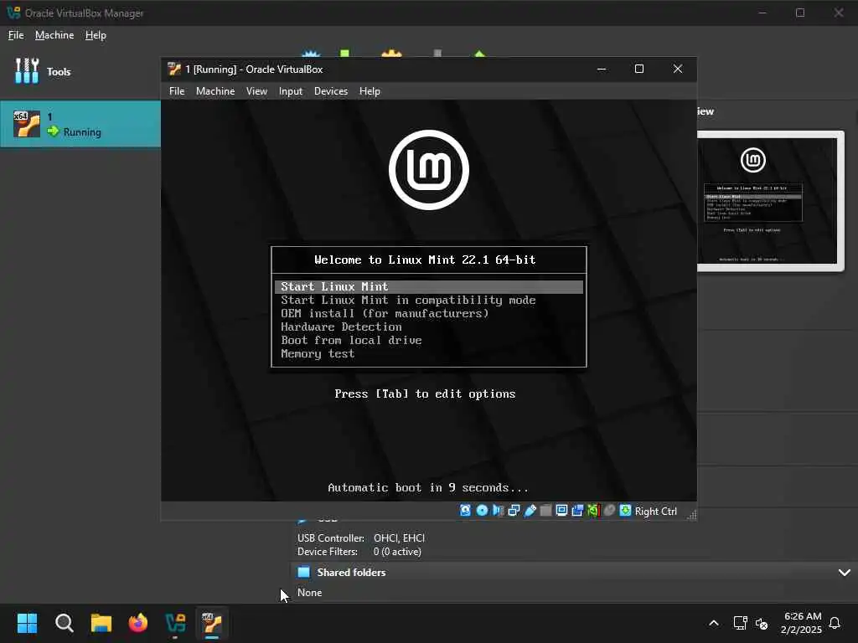The image size is (858, 643).
Task: Open View menu in the VM window
Action: [x=256, y=91]
